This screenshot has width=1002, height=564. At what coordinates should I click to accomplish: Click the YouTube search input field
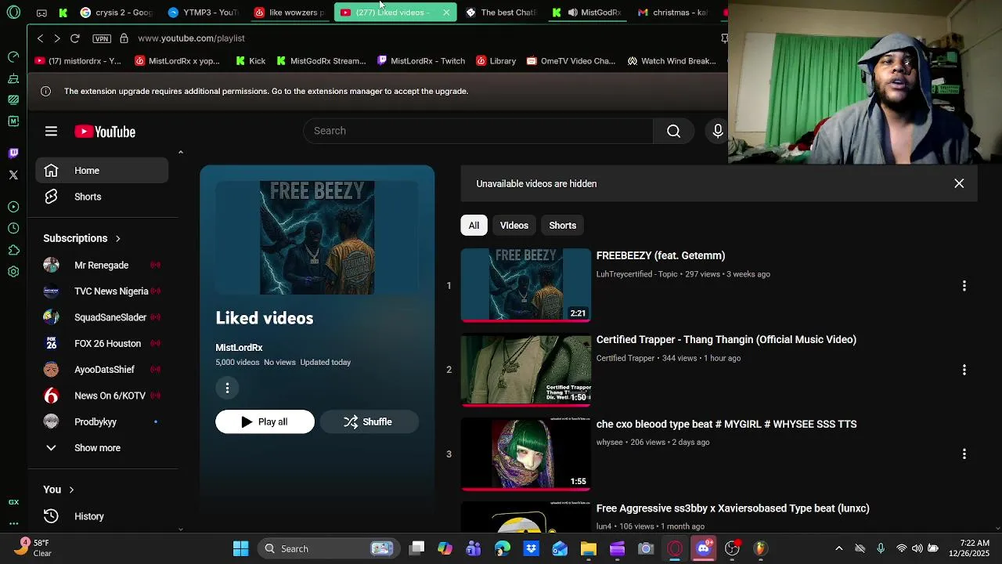pos(478,131)
